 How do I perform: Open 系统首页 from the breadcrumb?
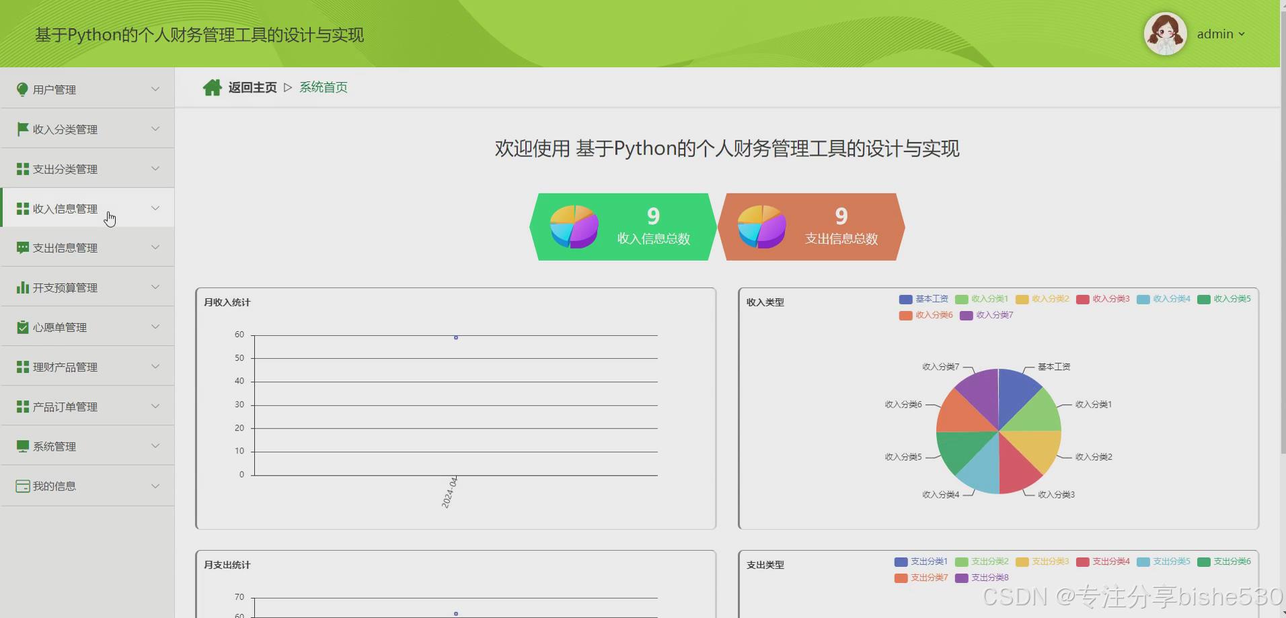pyautogui.click(x=323, y=87)
